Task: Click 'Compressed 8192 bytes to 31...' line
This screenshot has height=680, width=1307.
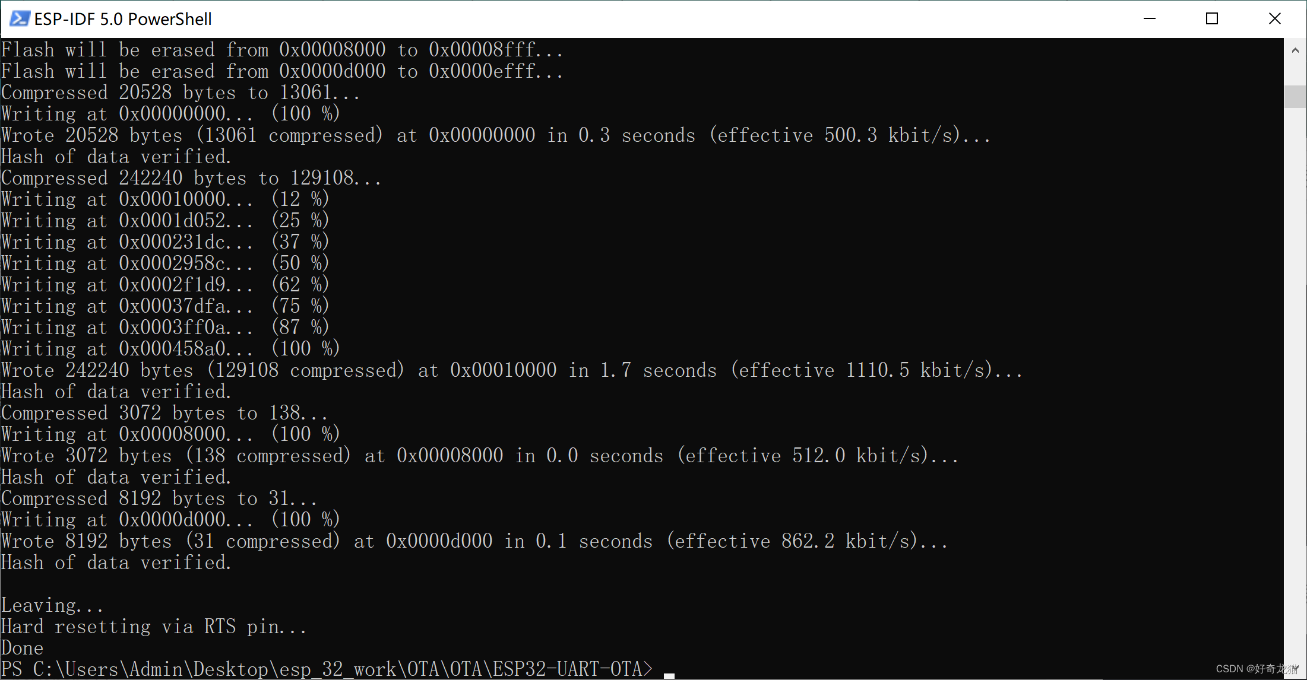Action: [159, 498]
